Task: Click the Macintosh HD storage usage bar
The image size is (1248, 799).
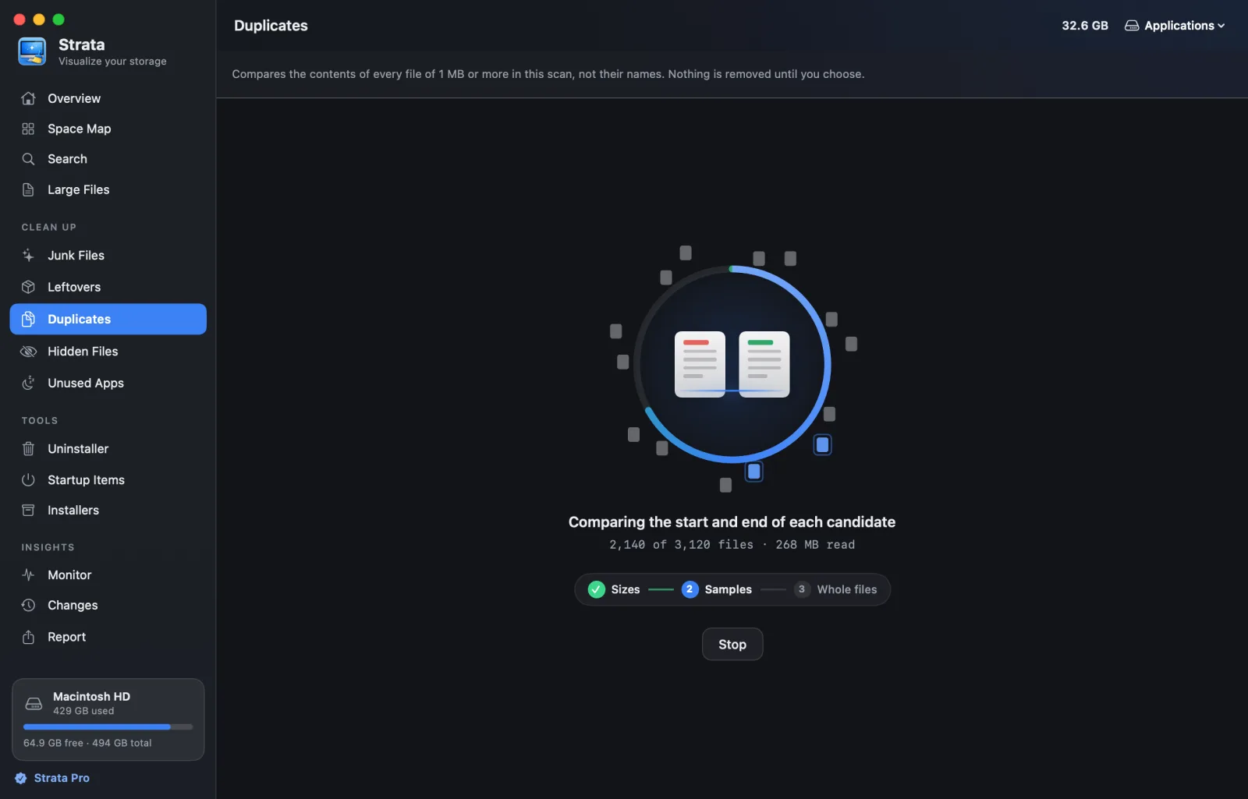Action: 108,727
